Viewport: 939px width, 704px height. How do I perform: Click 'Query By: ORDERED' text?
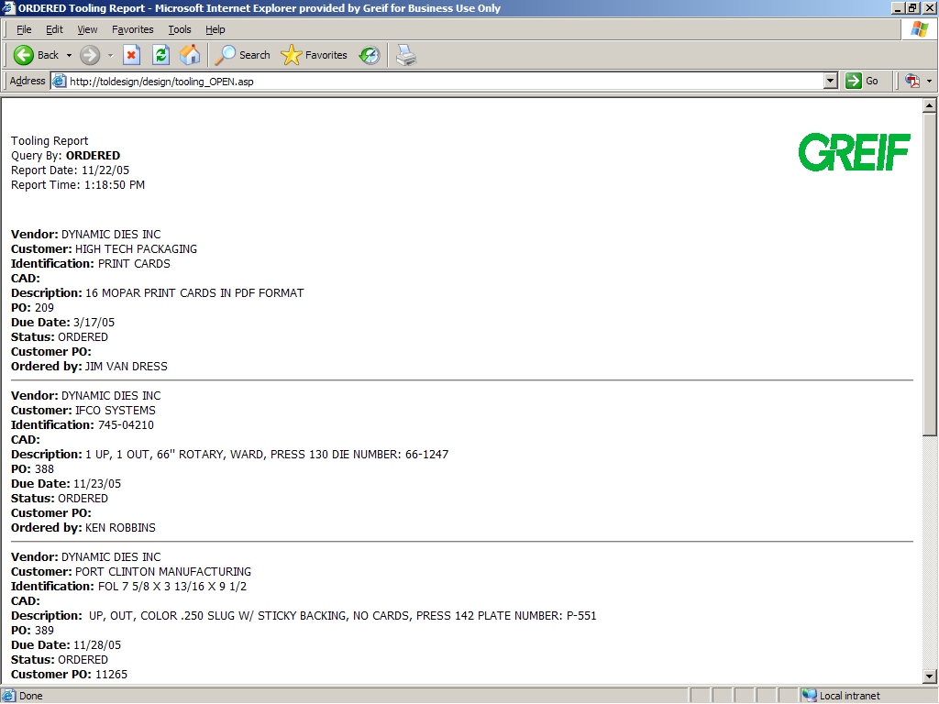coord(65,156)
